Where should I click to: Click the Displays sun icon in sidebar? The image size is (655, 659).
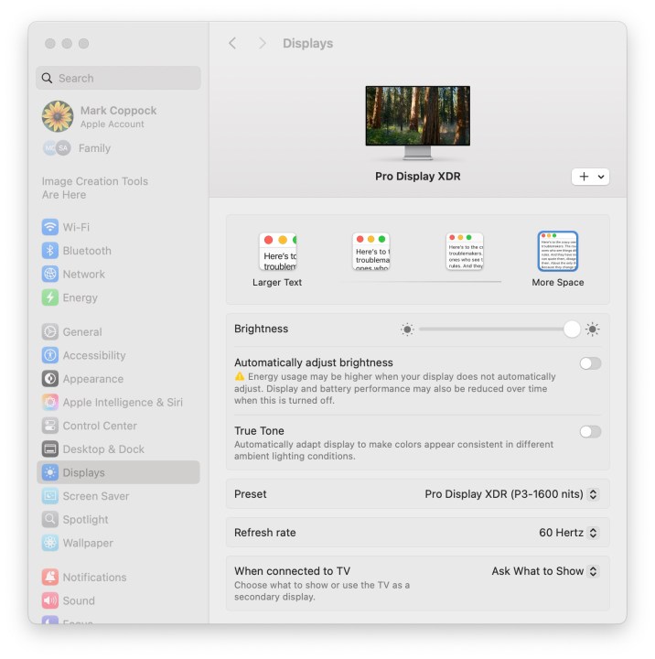click(x=50, y=473)
